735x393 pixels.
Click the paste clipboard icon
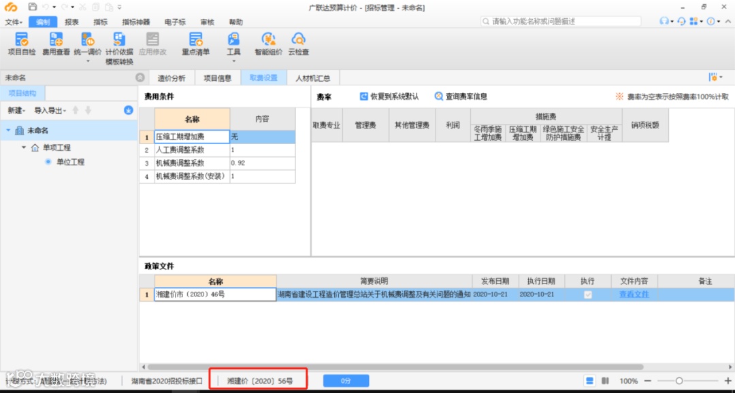[x=108, y=7]
